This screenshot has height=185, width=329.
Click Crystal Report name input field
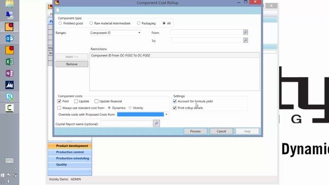point(126,124)
